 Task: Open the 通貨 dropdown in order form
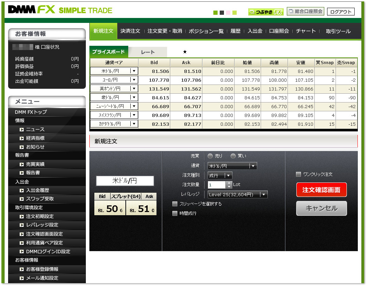tap(232, 166)
